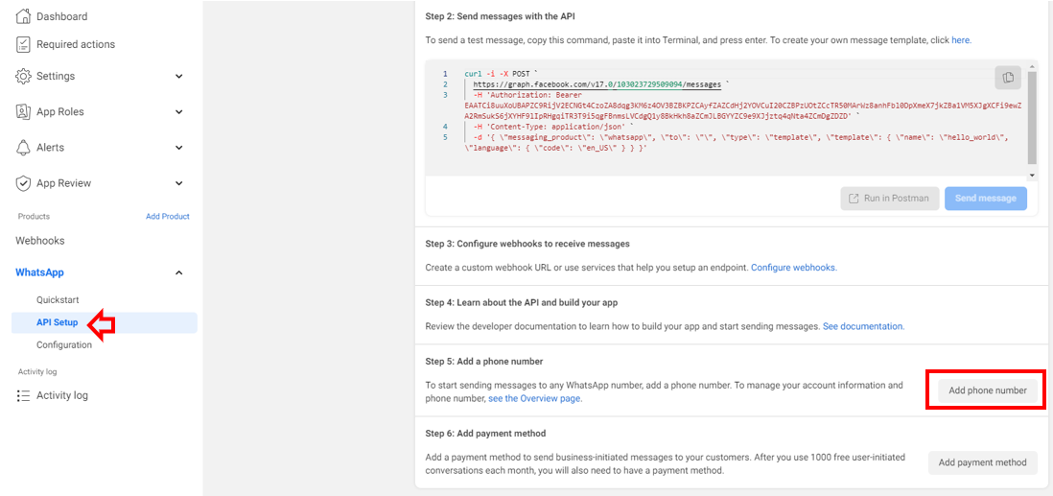The height and width of the screenshot is (496, 1053).
Task: Copy the curl command with copy icon
Action: (1008, 78)
